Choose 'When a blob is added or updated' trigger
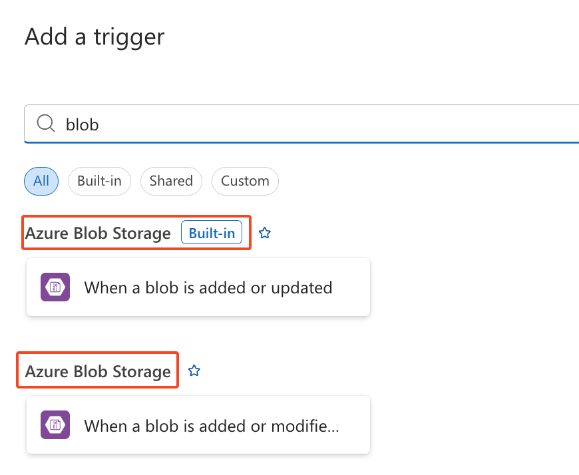Screen dimensions: 579x475 (208, 287)
